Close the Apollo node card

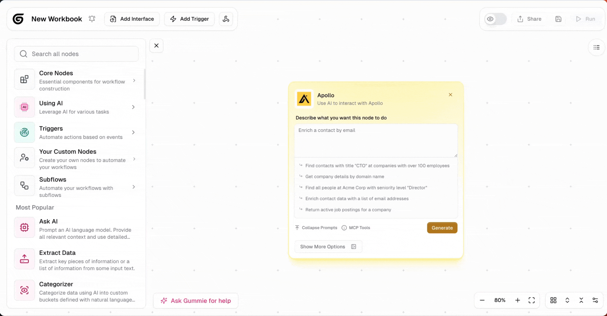pyautogui.click(x=451, y=95)
